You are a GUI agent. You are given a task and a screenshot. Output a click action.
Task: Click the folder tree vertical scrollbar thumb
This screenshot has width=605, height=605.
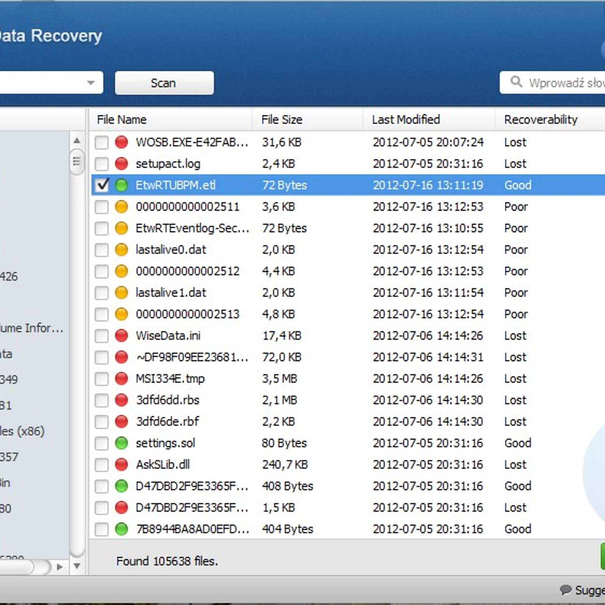click(77, 162)
